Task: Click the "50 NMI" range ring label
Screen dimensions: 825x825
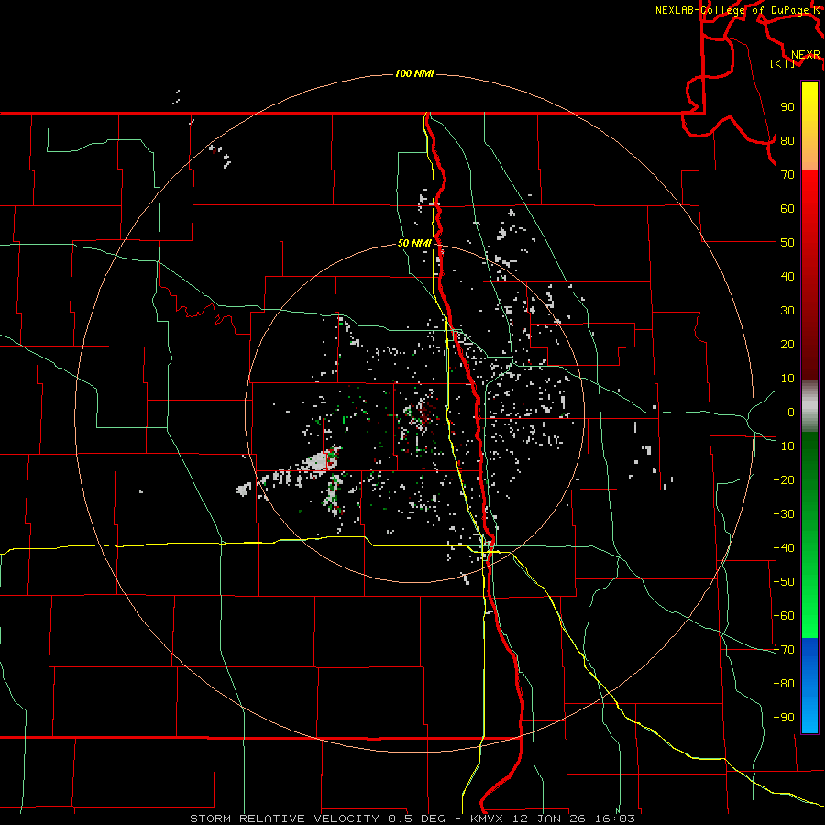Action: 414,243
